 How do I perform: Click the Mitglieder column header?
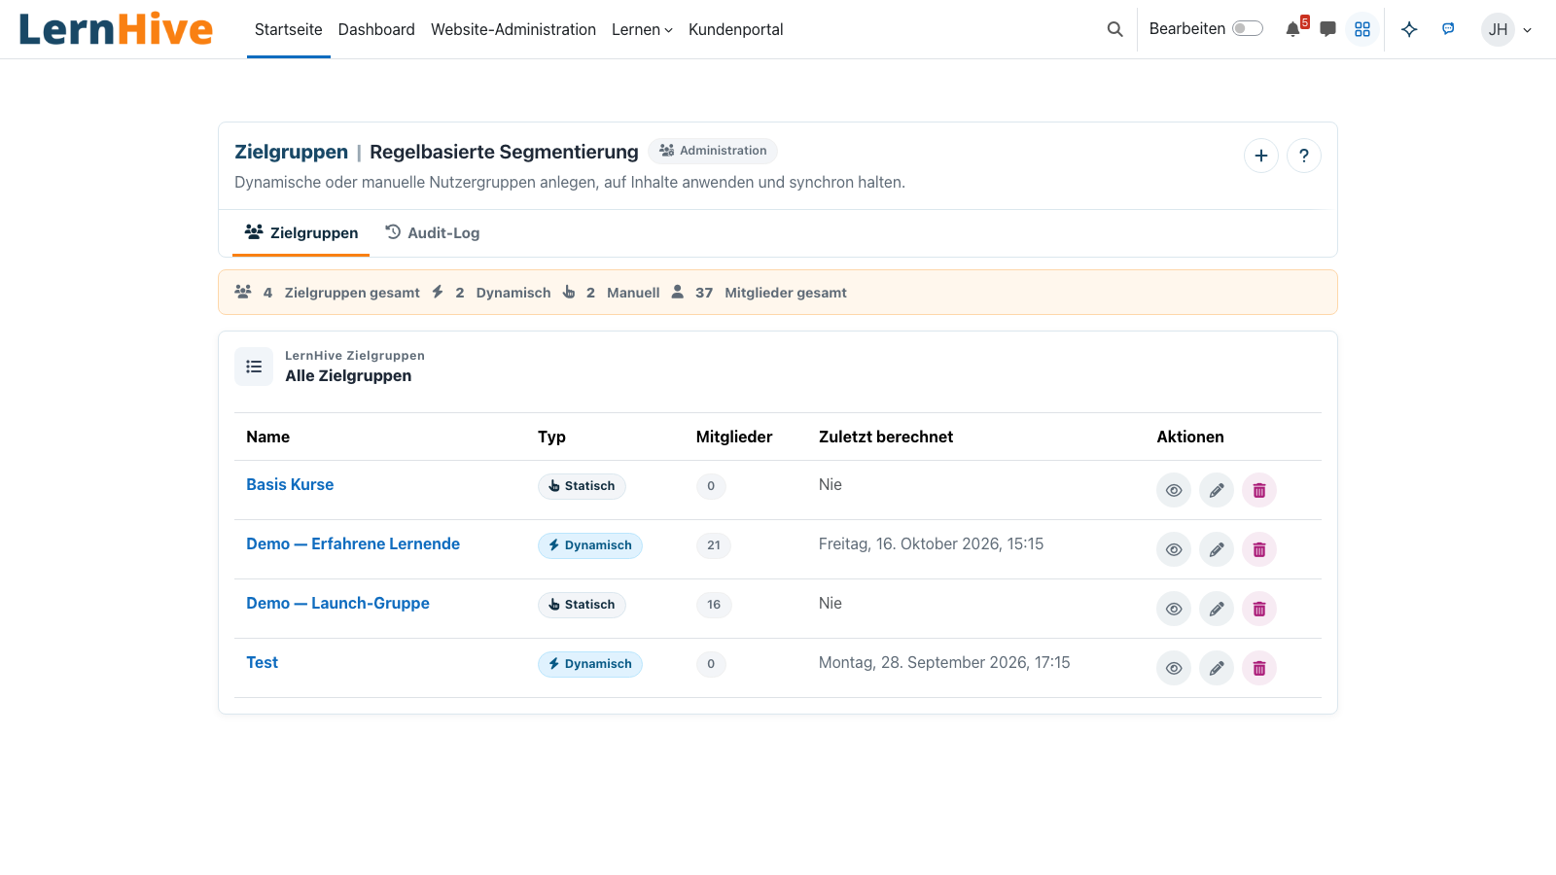coord(734,437)
